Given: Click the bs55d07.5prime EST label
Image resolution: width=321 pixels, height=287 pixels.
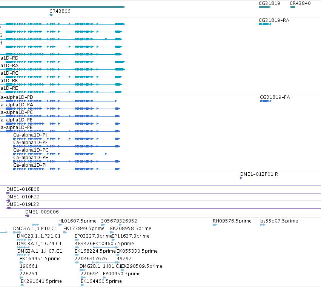Looking at the screenshot, I should click(x=279, y=221).
